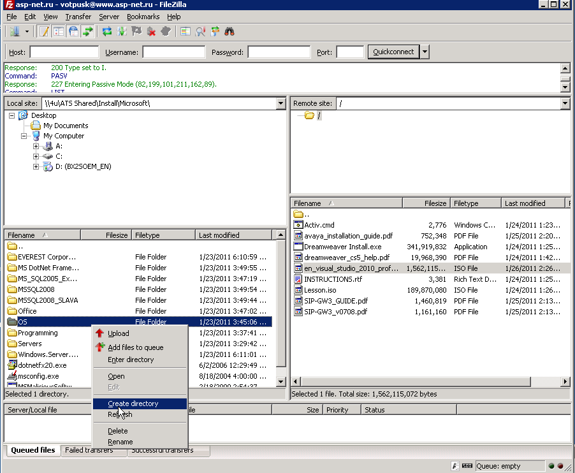This screenshot has width=575, height=473.
Task: Open the Local site path dropdown
Action: [281, 103]
